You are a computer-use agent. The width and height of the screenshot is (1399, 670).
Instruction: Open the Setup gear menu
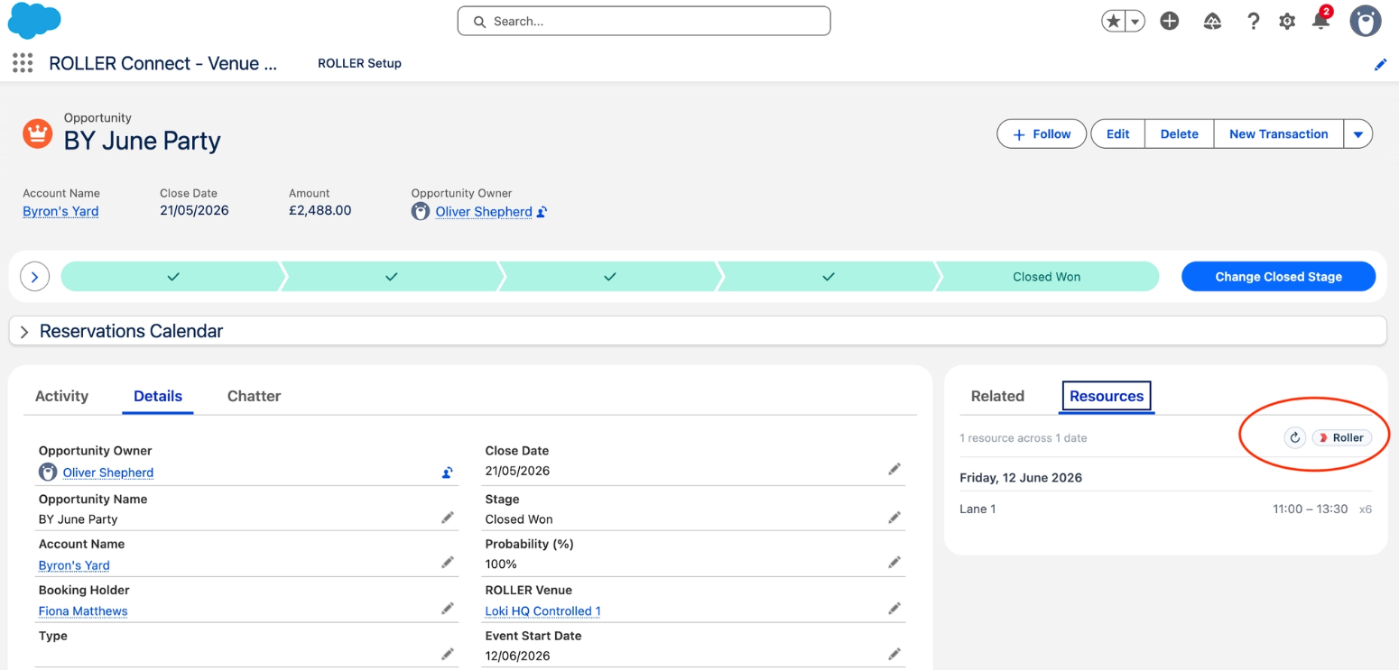click(1287, 22)
